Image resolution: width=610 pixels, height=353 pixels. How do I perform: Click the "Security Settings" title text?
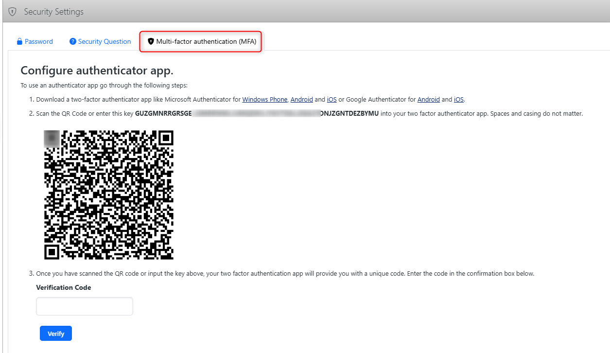(x=54, y=12)
